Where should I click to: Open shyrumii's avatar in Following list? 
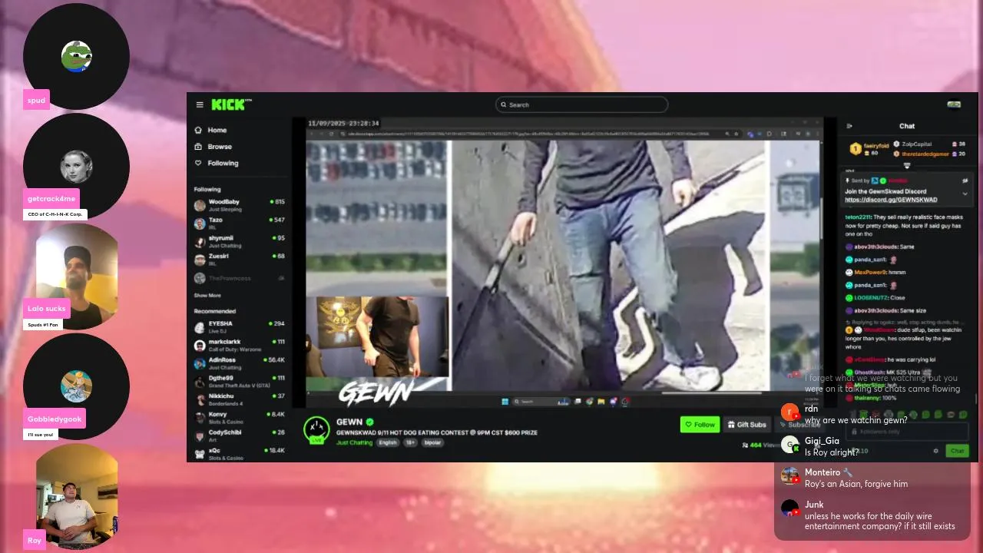click(x=200, y=242)
